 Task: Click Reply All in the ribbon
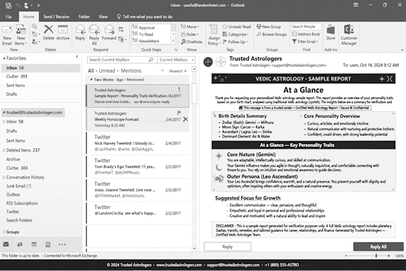(x=94, y=35)
